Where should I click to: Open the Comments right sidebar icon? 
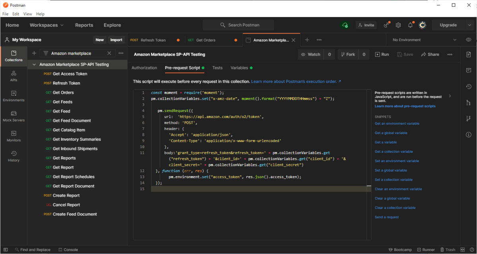click(469, 70)
